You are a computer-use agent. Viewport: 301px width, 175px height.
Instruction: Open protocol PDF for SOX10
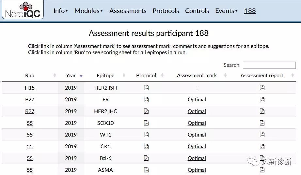[146, 123]
